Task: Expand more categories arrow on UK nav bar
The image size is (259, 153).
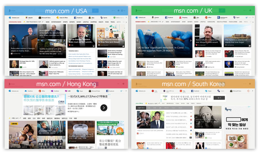Action: coord(253,22)
